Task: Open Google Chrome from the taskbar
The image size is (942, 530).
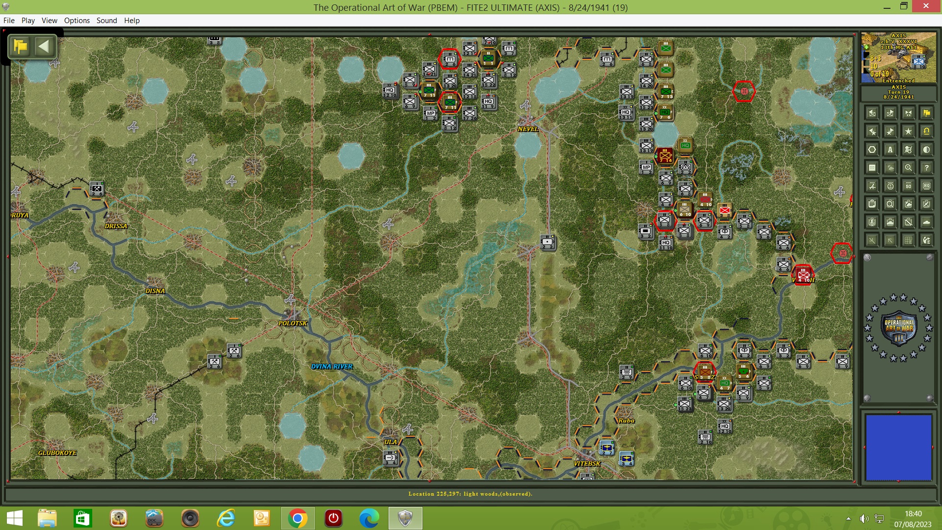Action: (x=297, y=518)
